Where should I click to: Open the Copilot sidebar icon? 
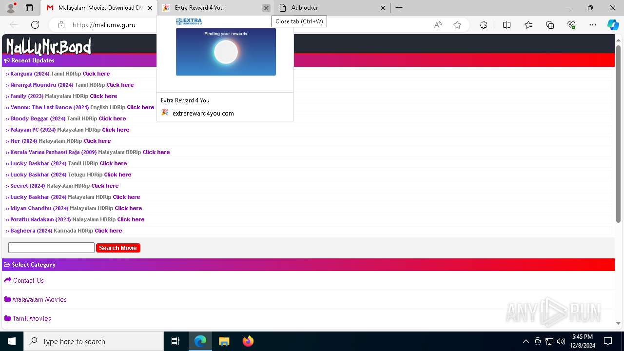pyautogui.click(x=613, y=25)
